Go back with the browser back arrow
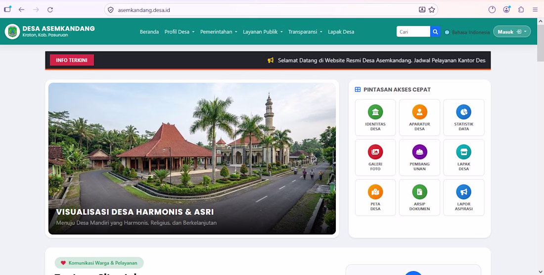The image size is (544, 275). tap(21, 10)
